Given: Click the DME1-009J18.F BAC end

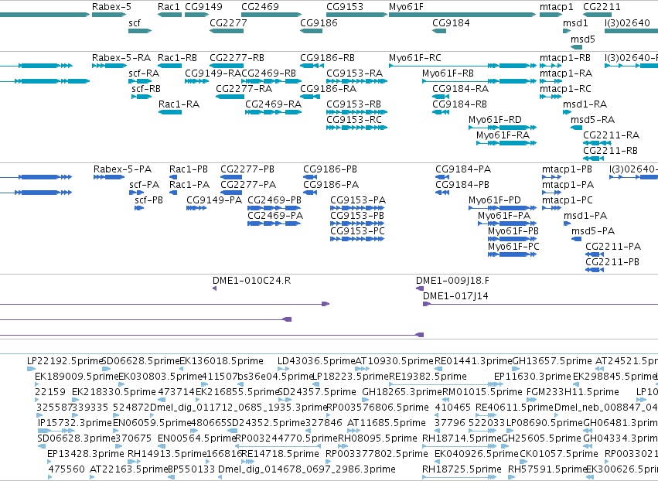Looking at the screenshot, I should [x=420, y=288].
